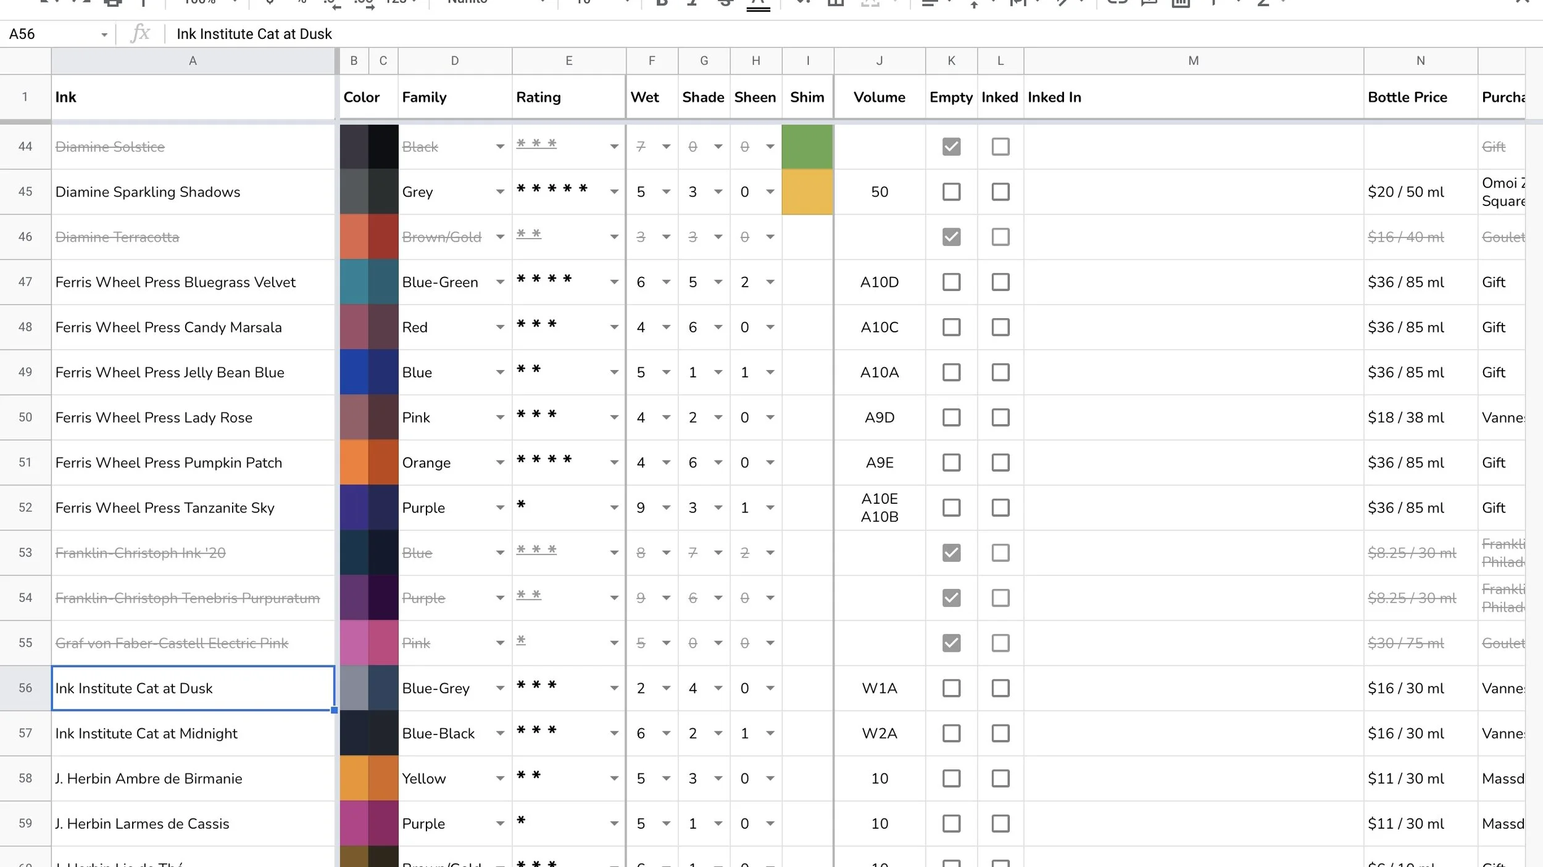Open Shade dropdown for J. Herbin Ambre de Birmanie
This screenshot has width=1543, height=867.
coord(718,778)
